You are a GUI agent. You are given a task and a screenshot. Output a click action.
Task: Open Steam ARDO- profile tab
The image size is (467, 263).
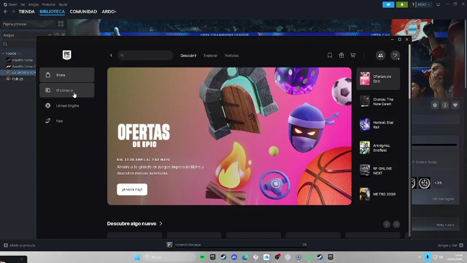[x=109, y=11]
